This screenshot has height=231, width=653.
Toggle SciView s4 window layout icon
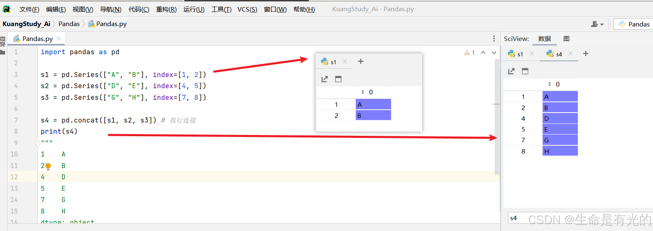click(525, 71)
